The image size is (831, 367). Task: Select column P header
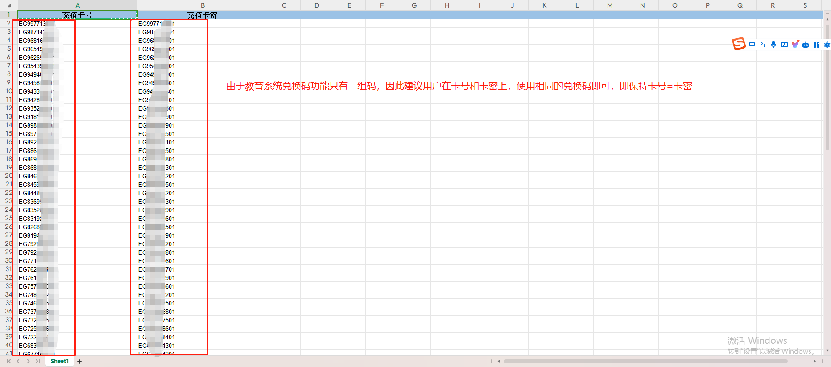(707, 5)
